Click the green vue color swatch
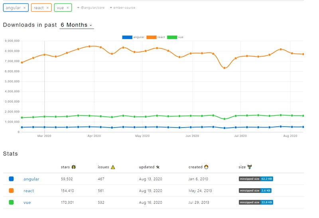Screen dimensions: 319x218 (11, 202)
